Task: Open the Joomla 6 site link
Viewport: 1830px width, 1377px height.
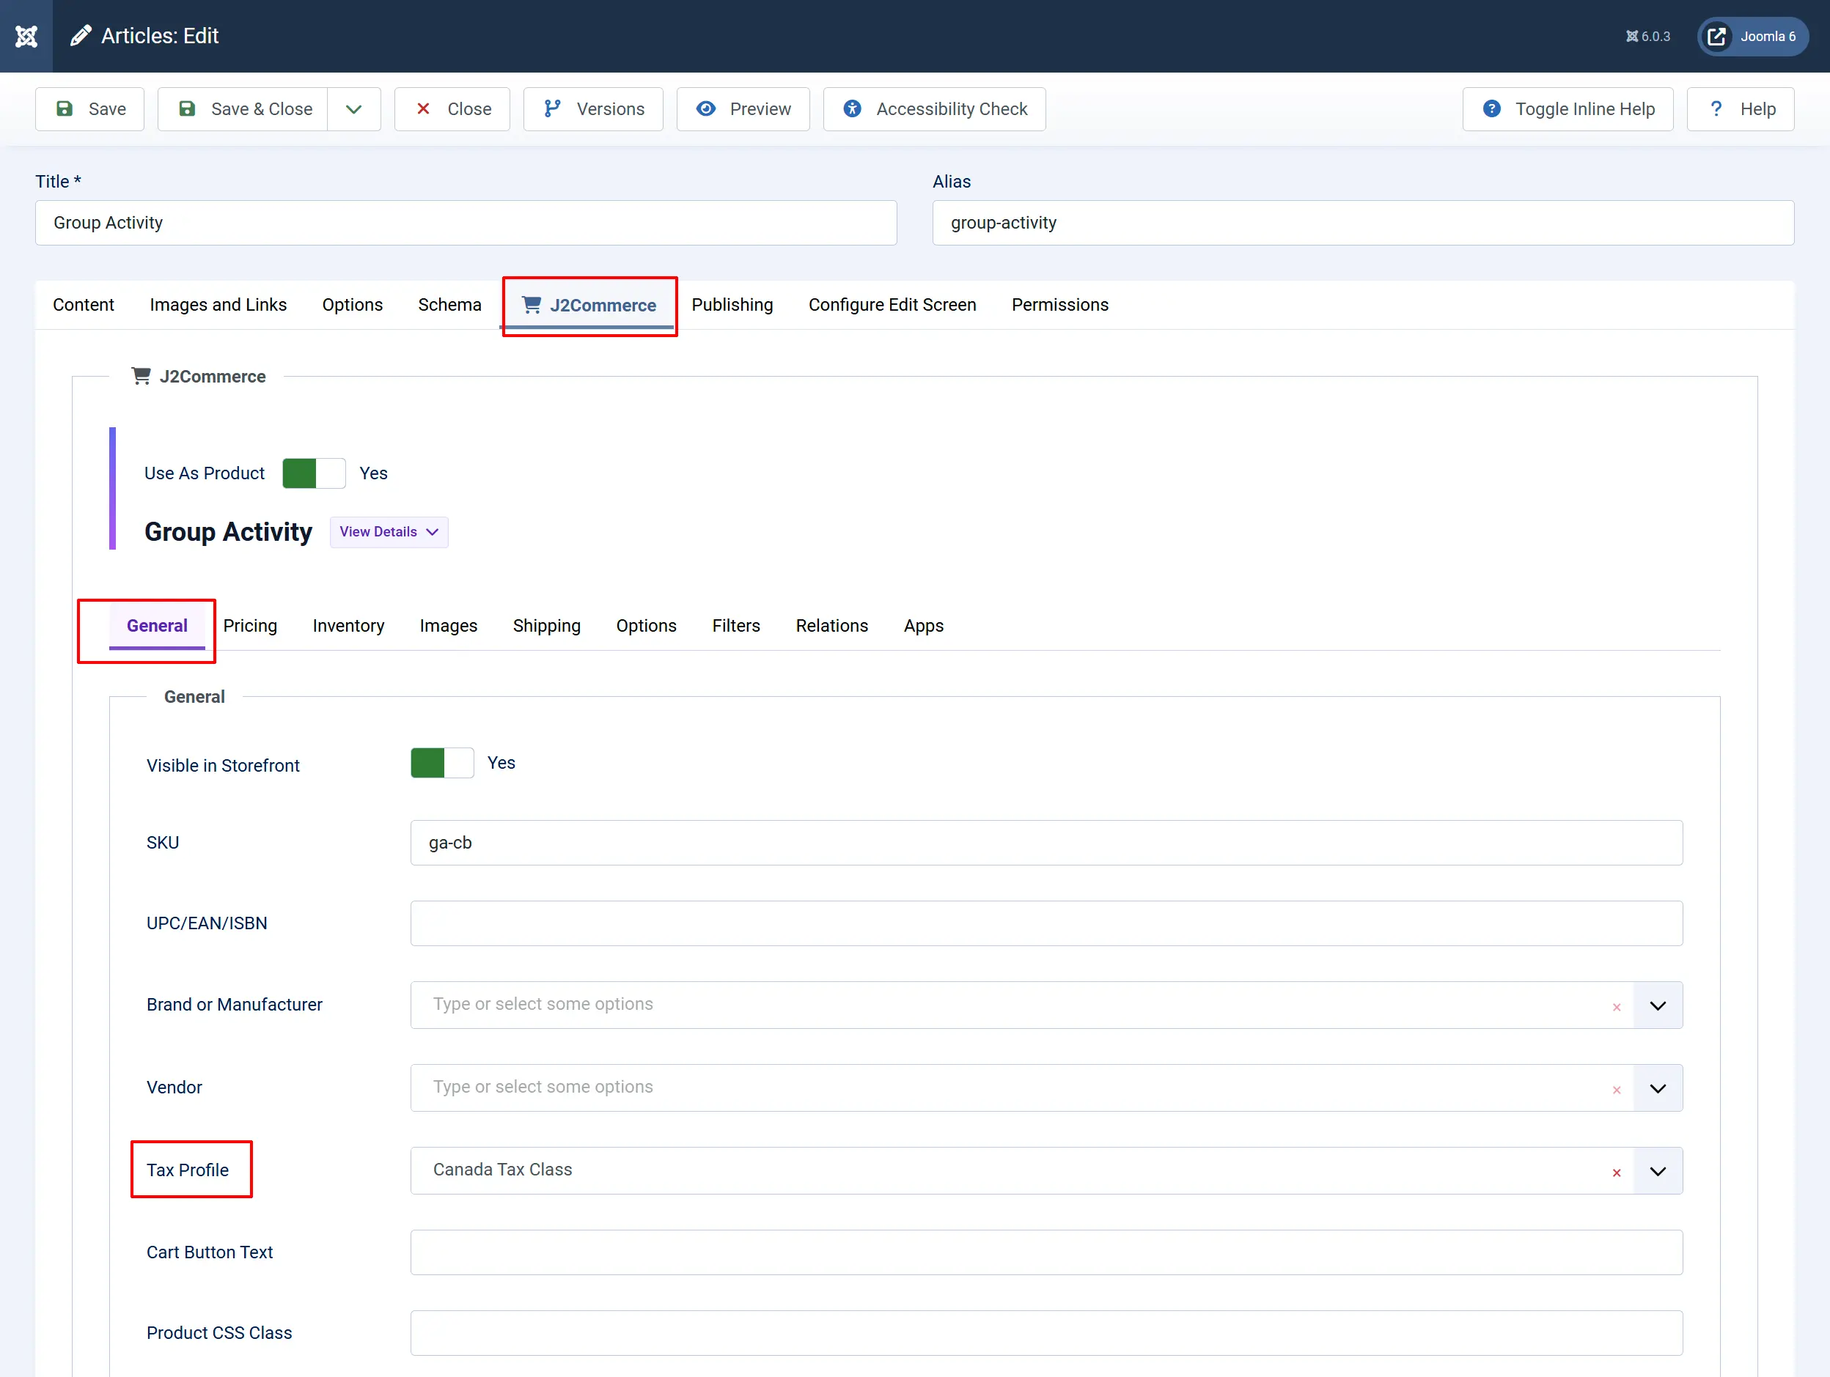Action: 1752,37
